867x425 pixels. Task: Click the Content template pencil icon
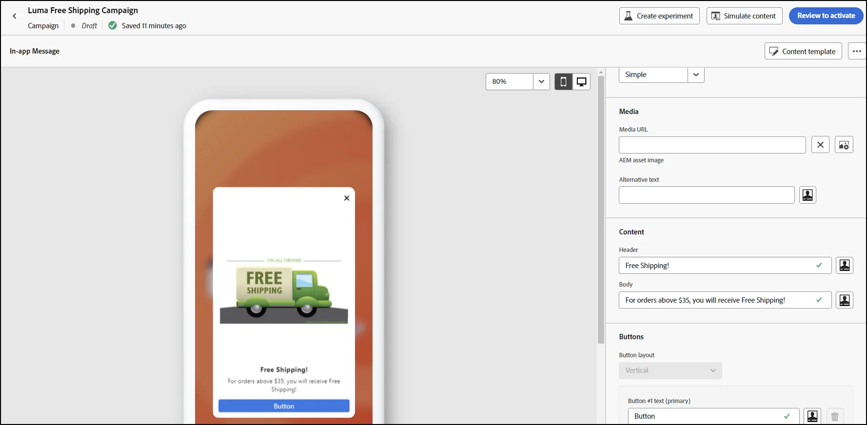[x=774, y=51]
